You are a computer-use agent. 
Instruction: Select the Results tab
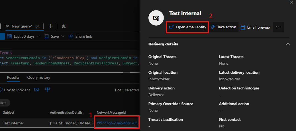(x=13, y=78)
